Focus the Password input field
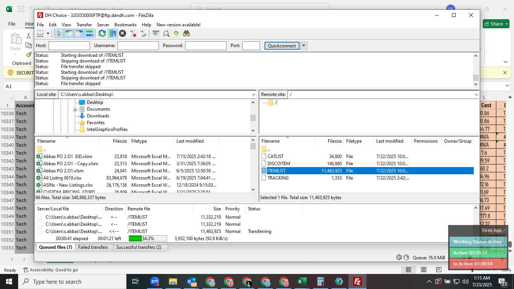This screenshot has width=514, height=289. (x=206, y=46)
